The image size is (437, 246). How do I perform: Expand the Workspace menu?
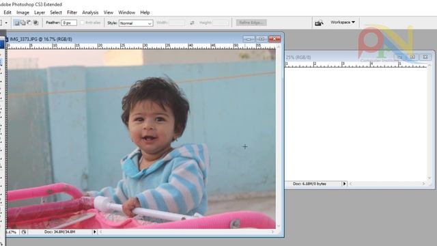[343, 22]
